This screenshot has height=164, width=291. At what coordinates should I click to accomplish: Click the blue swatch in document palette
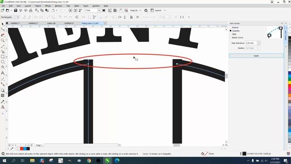click(x=25, y=149)
